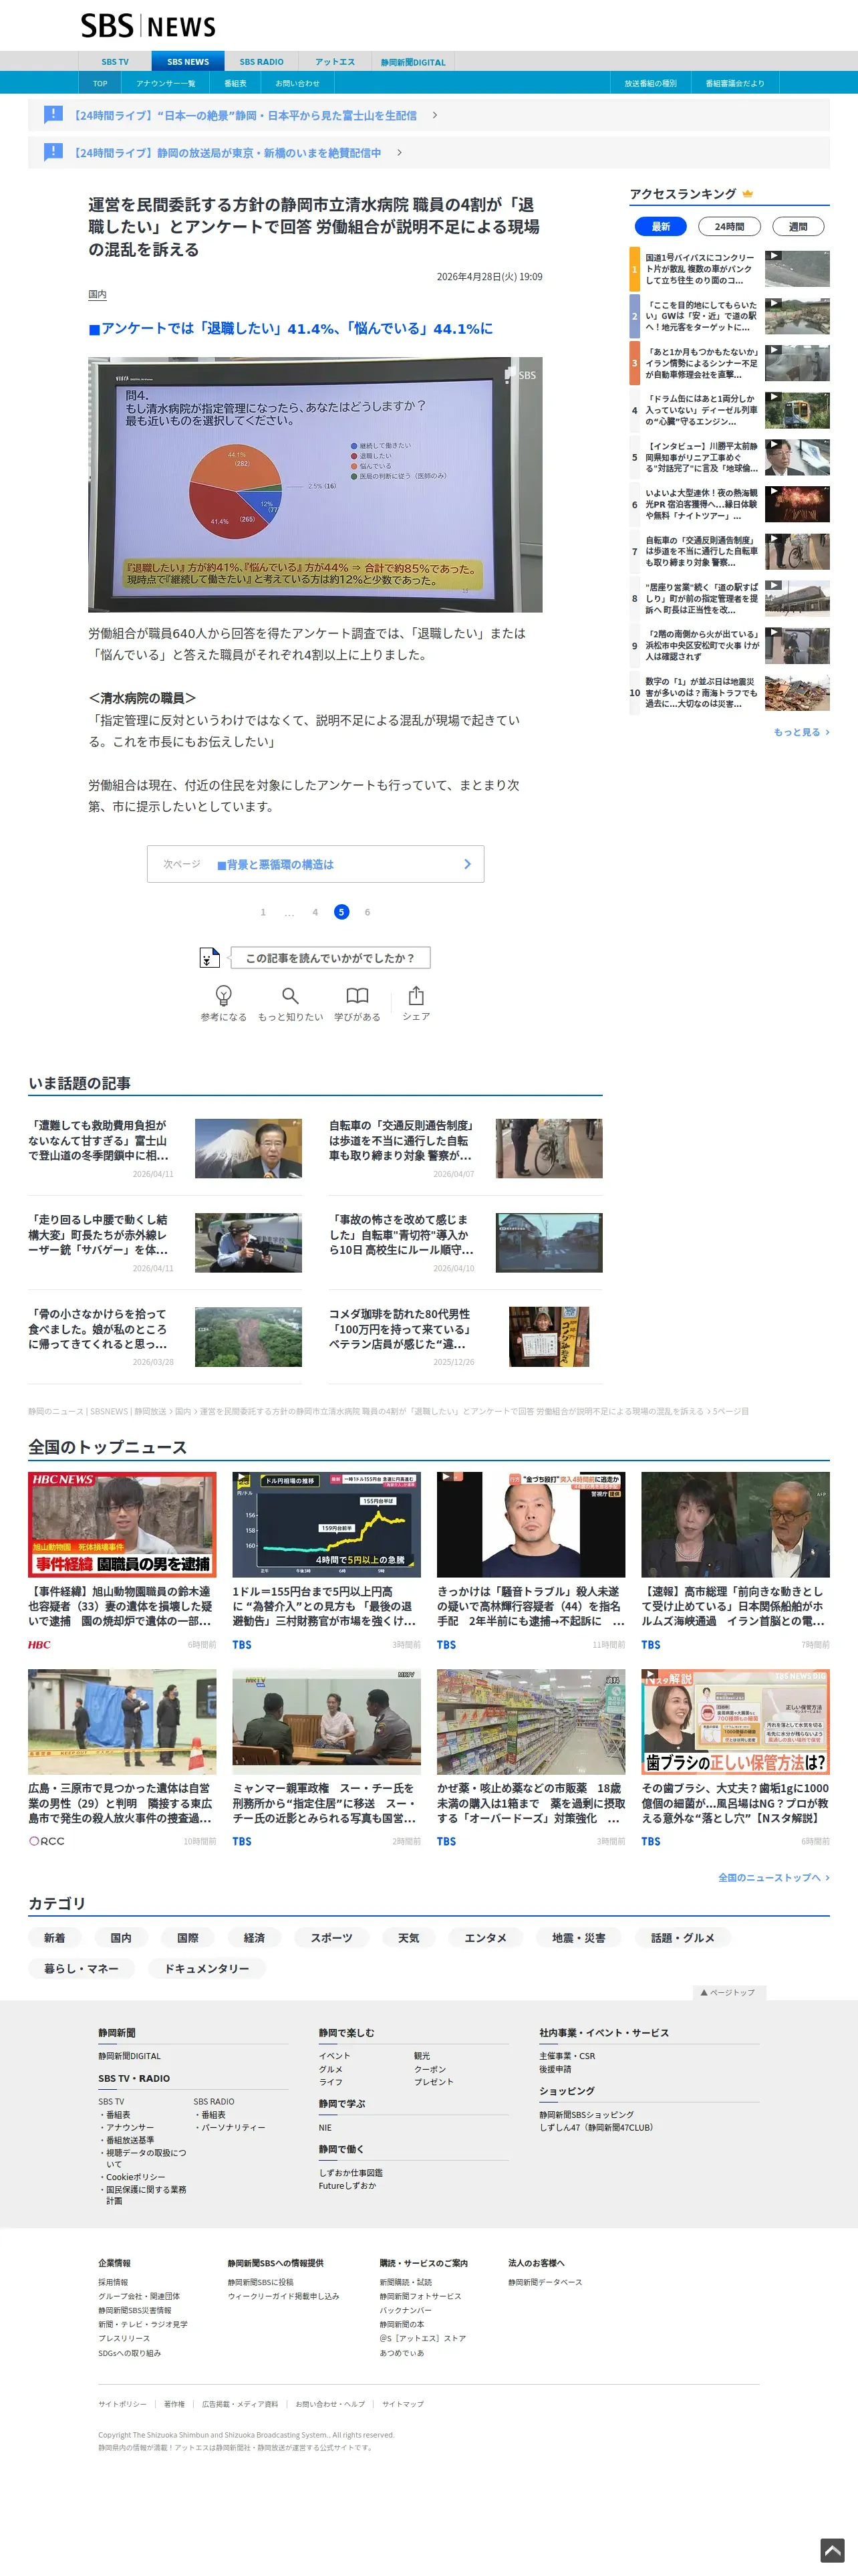Select the 週間 ranking filter
Image resolution: width=858 pixels, height=2576 pixels.
coord(798,227)
